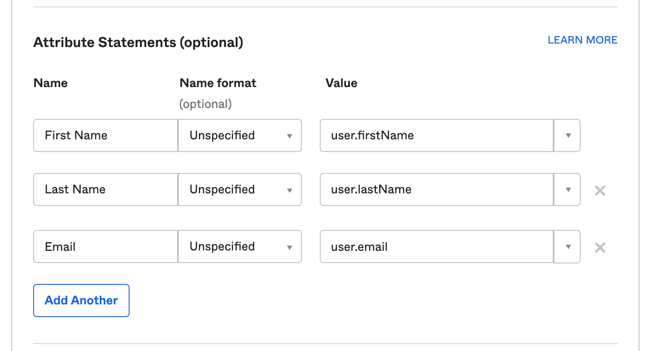Screen dimensions: 650x351
Task: Expand Email's Unspecified format dropdown
Action: tap(240, 246)
